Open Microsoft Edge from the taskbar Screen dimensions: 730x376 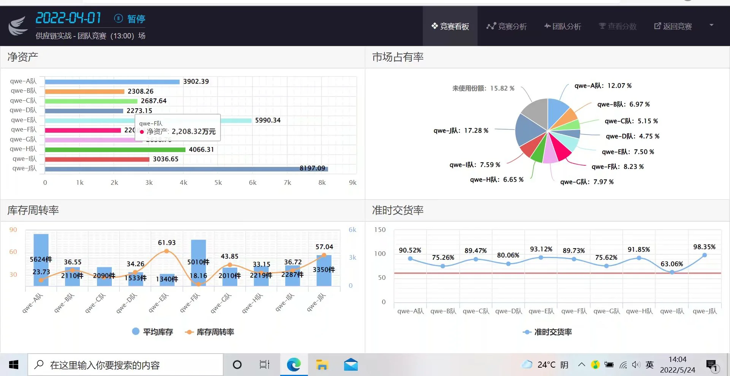[x=293, y=365]
